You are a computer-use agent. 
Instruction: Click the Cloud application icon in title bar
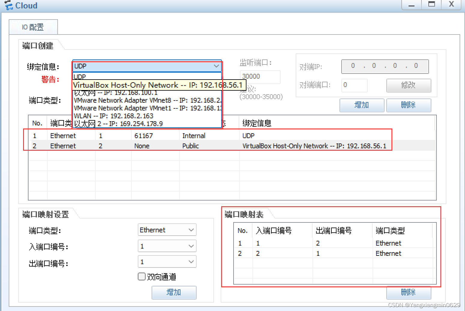[x=8, y=5]
